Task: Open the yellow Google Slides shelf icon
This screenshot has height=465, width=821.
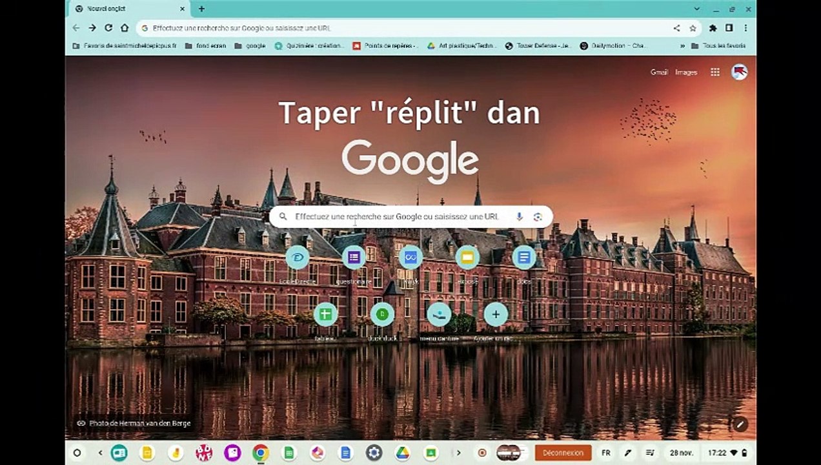Action: coord(147,453)
